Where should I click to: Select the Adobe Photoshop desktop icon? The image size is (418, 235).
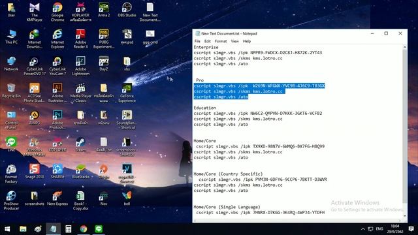click(57, 120)
